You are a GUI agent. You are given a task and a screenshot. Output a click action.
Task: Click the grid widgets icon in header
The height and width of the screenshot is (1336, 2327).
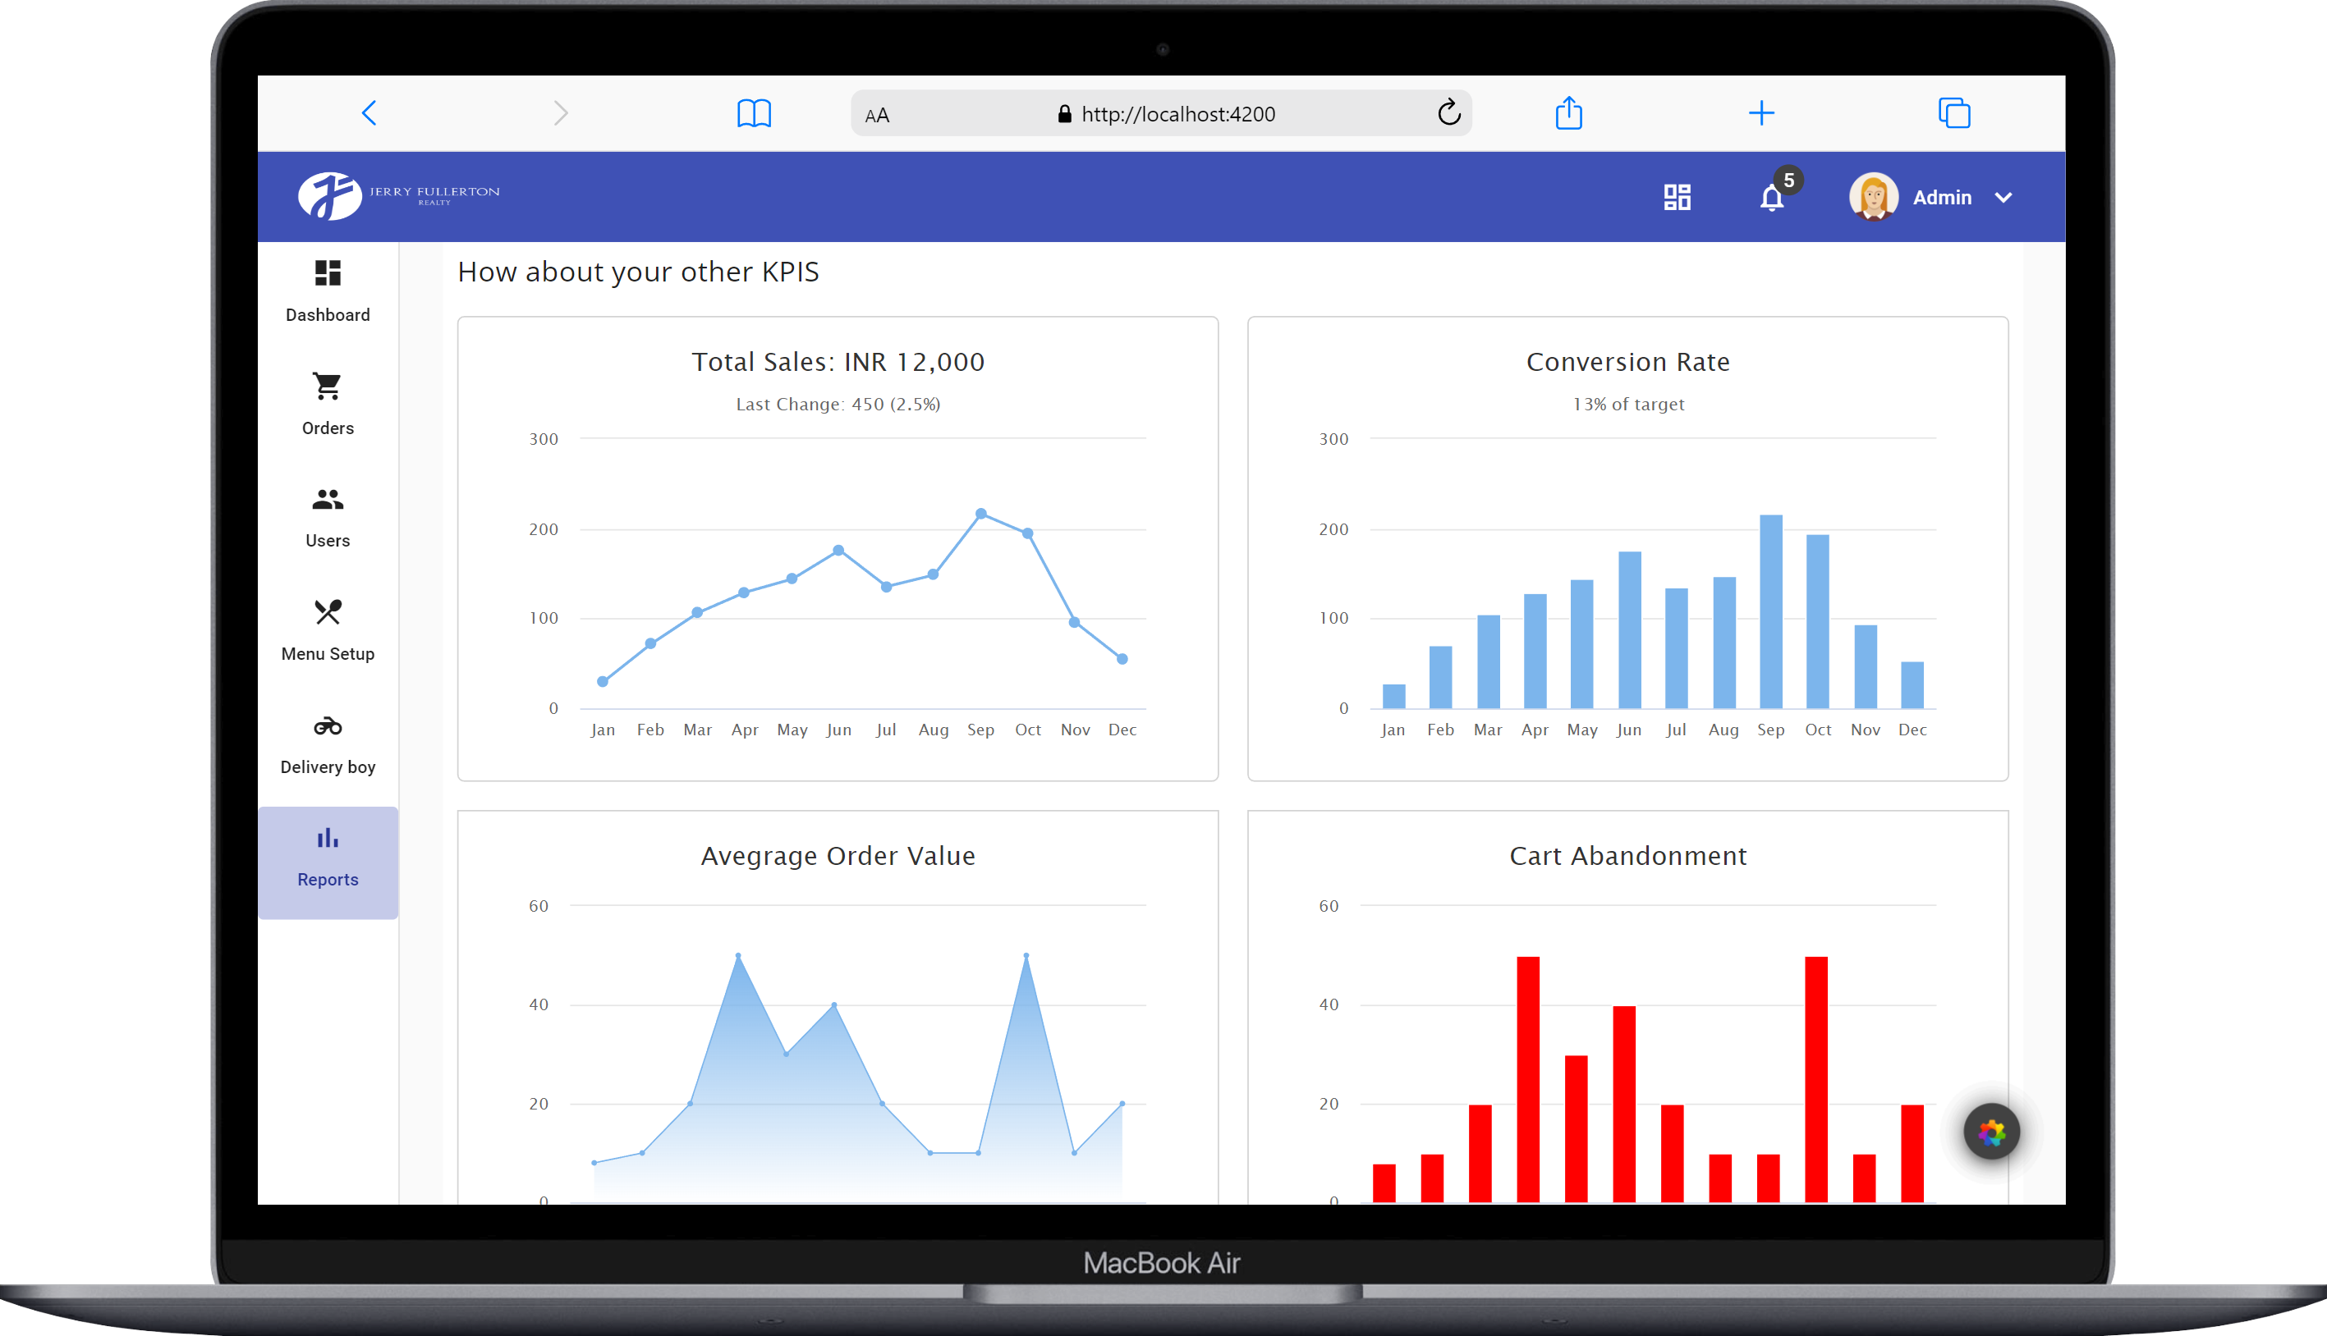[x=1677, y=197]
